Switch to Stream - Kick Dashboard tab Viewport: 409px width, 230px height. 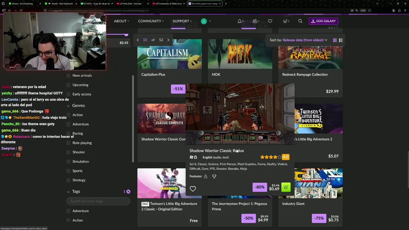tap(60, 4)
